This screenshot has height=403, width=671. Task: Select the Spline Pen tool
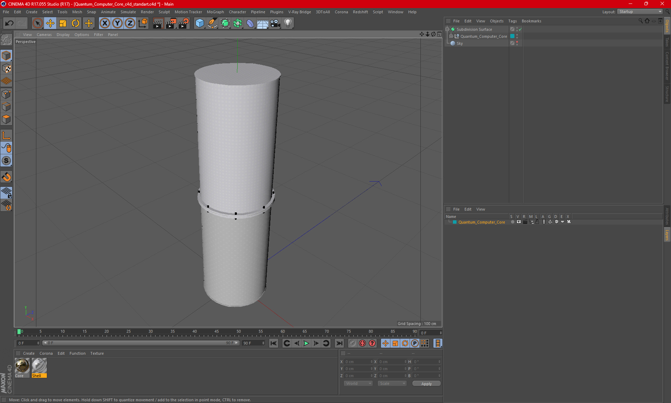point(212,23)
